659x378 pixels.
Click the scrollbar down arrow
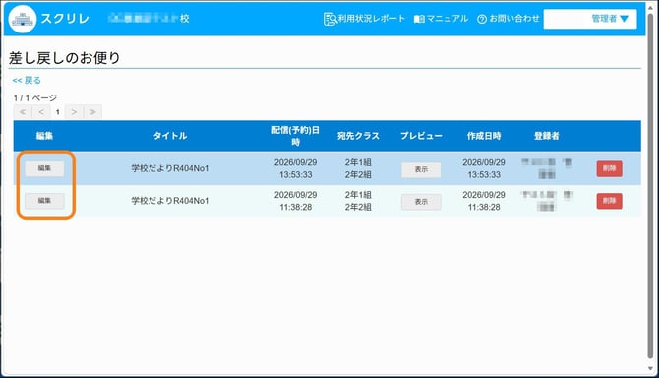[x=650, y=369]
